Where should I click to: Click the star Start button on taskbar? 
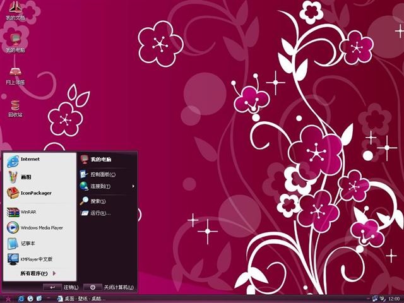click(8, 299)
